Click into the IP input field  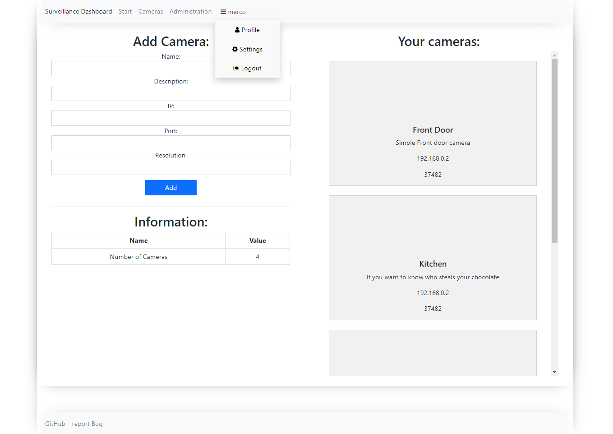(171, 118)
